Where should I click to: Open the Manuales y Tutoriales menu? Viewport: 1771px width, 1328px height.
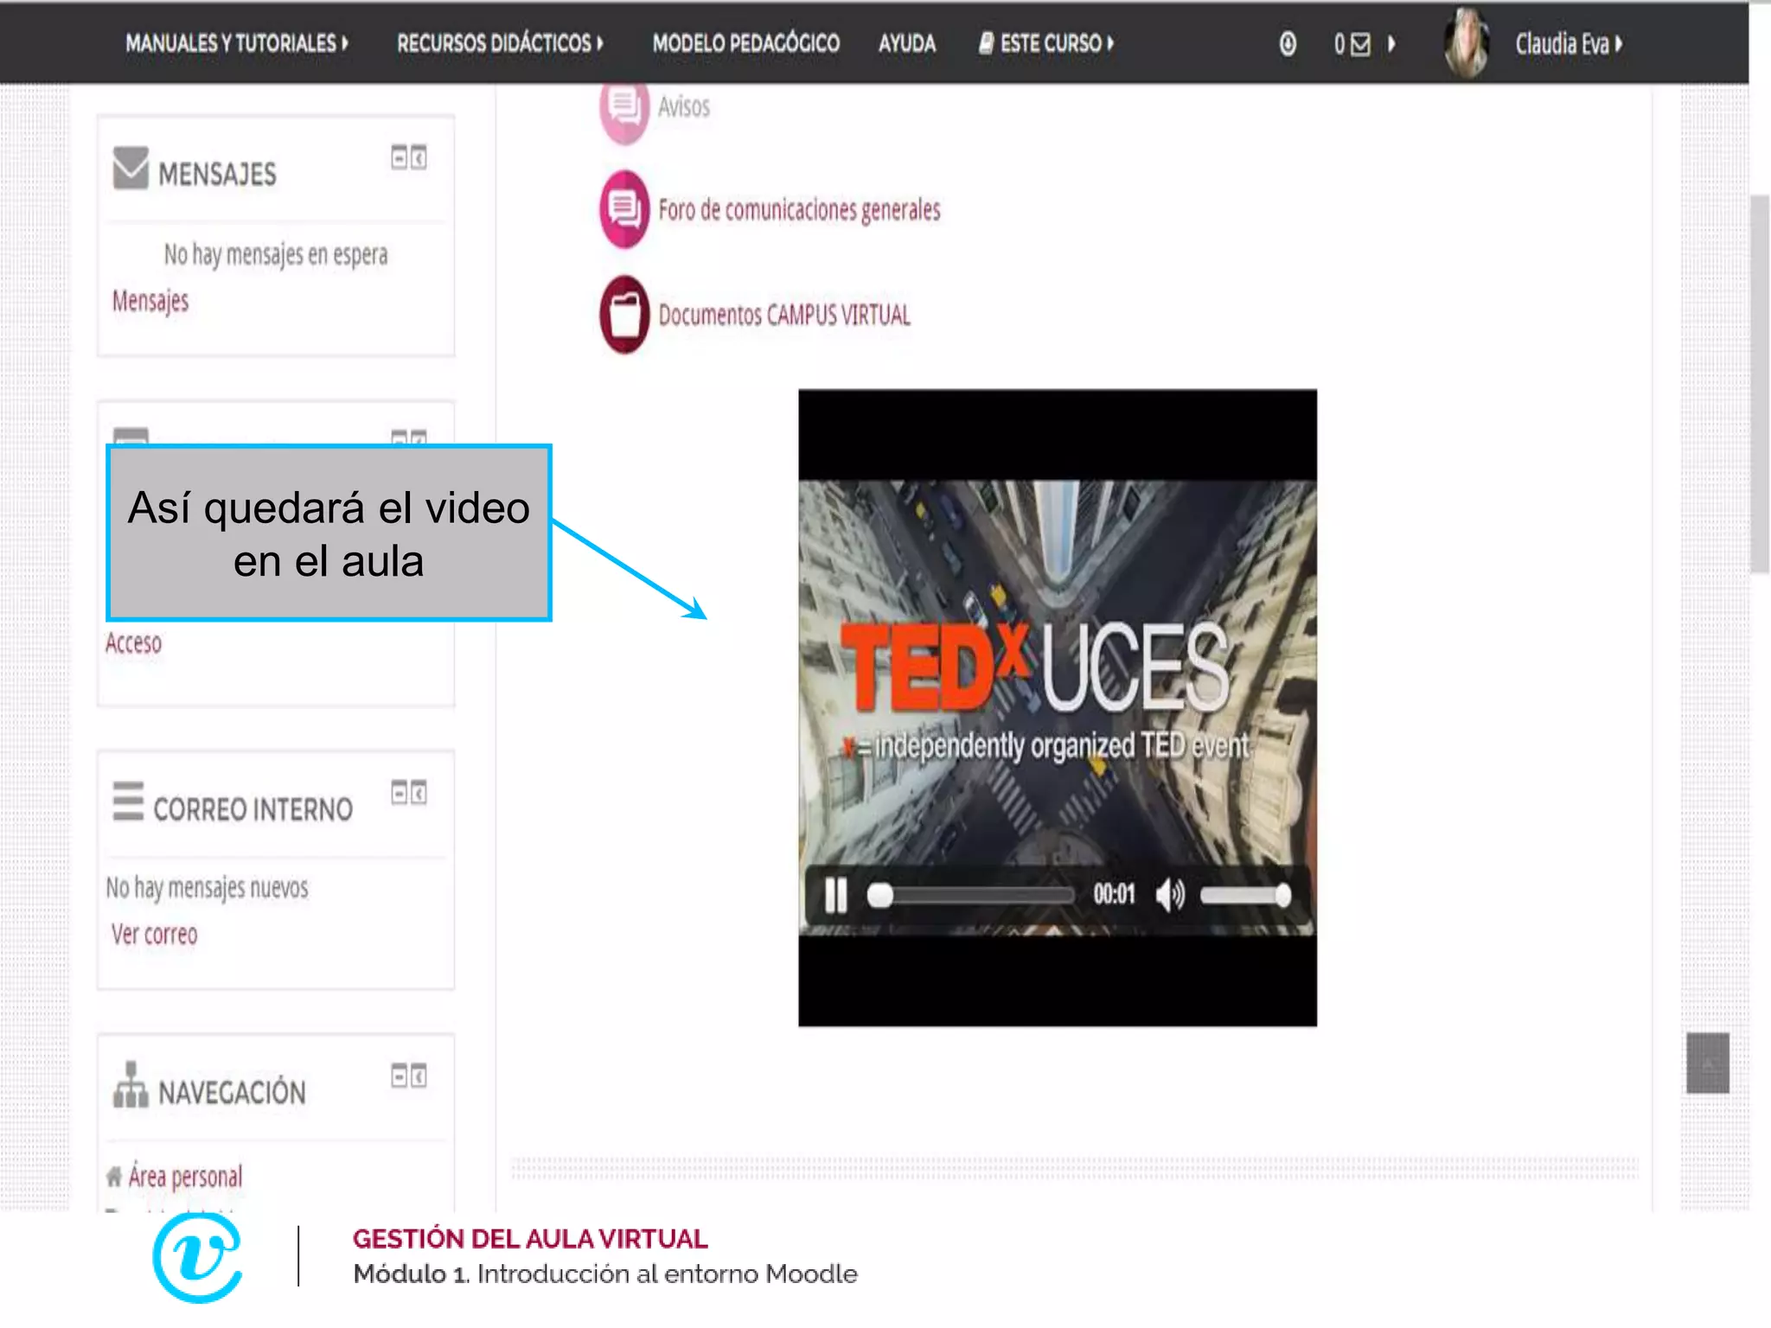pos(237,43)
